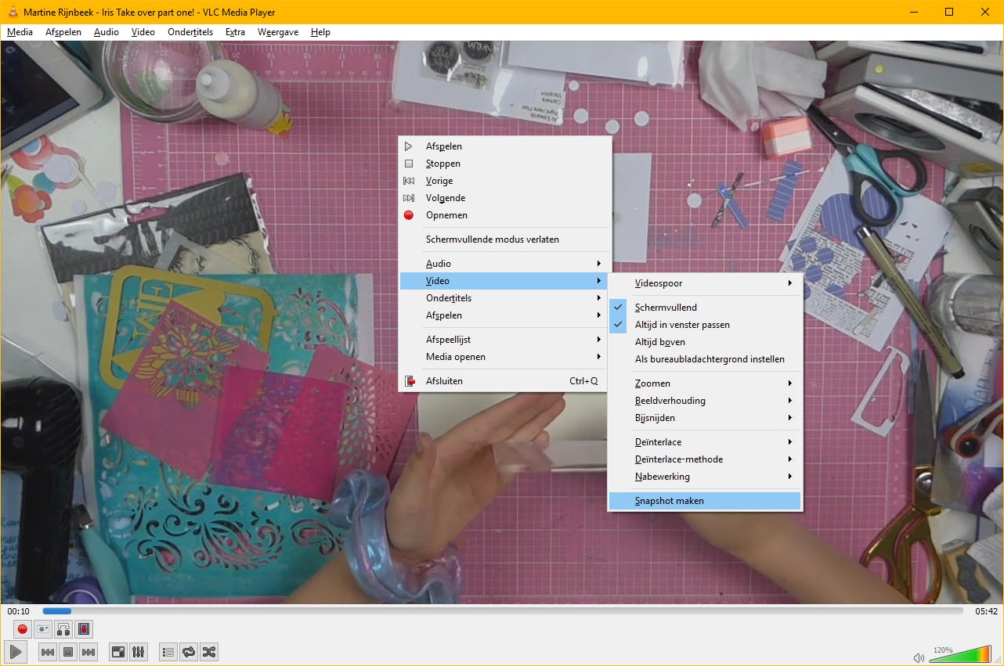
Task: Expand the Videospoor submenu
Action: click(x=705, y=283)
